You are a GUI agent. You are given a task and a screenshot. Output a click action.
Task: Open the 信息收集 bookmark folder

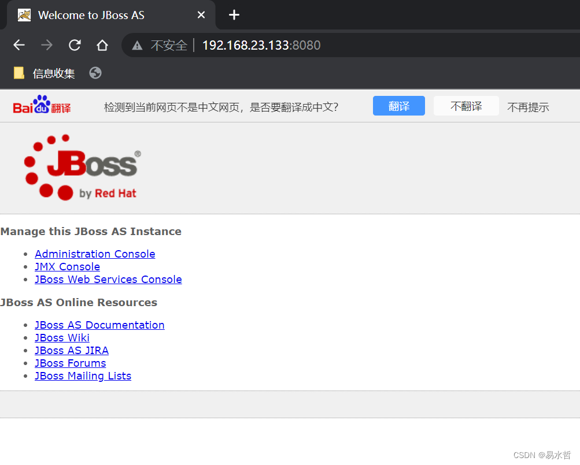click(x=44, y=73)
